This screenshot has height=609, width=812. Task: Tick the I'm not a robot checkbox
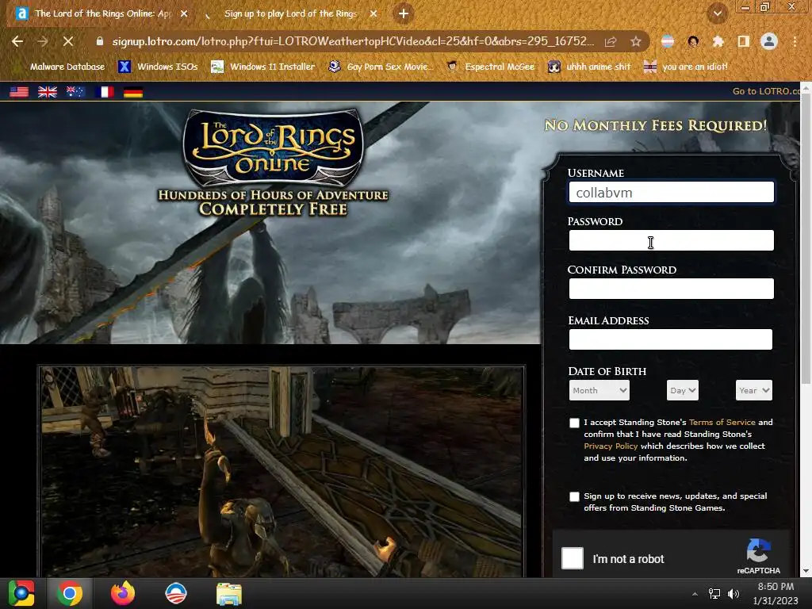tap(573, 558)
